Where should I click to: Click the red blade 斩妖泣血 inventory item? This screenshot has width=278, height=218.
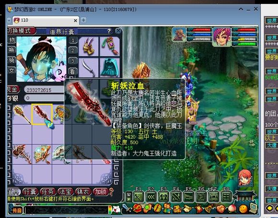click(x=42, y=114)
